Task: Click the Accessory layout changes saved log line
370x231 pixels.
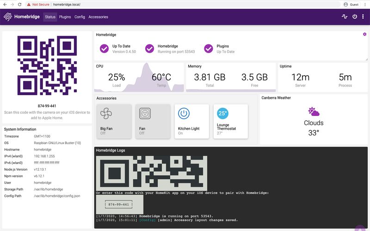Action: (x=167, y=220)
